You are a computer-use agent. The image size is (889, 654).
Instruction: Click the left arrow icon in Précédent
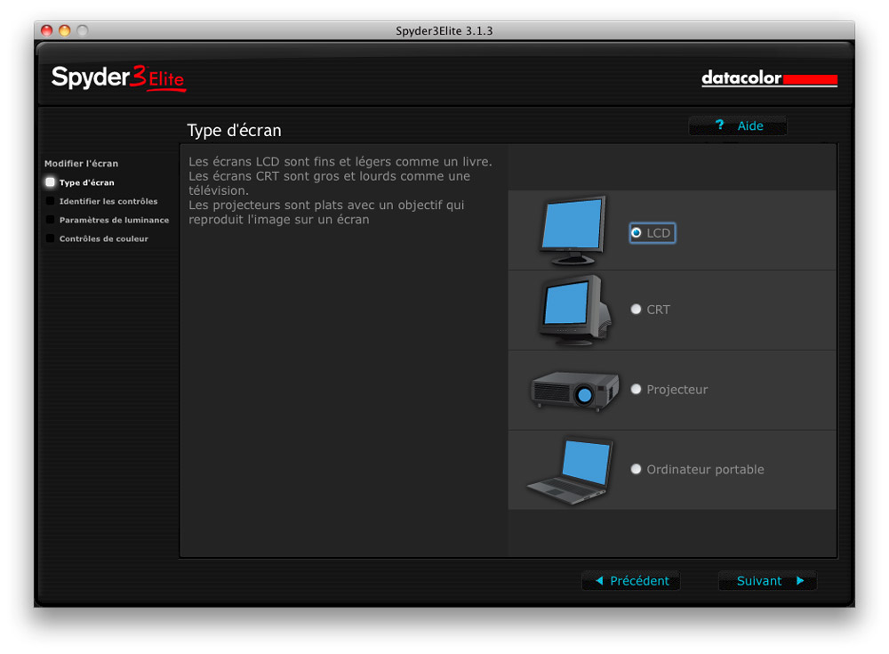coord(599,581)
